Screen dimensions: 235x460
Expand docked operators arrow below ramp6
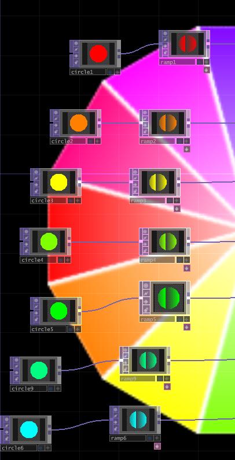pos(157,446)
